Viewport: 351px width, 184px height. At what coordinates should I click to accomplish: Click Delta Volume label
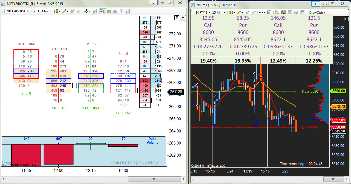152,141
